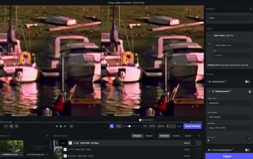Click the lock icon beside Enhancement
This screenshot has height=159, width=253.
[x=250, y=91]
